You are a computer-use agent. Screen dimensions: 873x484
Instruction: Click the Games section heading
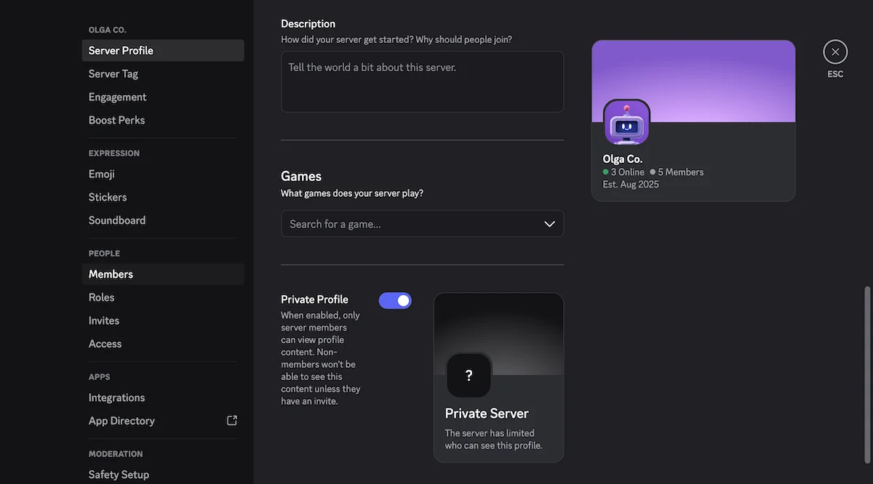click(x=301, y=176)
